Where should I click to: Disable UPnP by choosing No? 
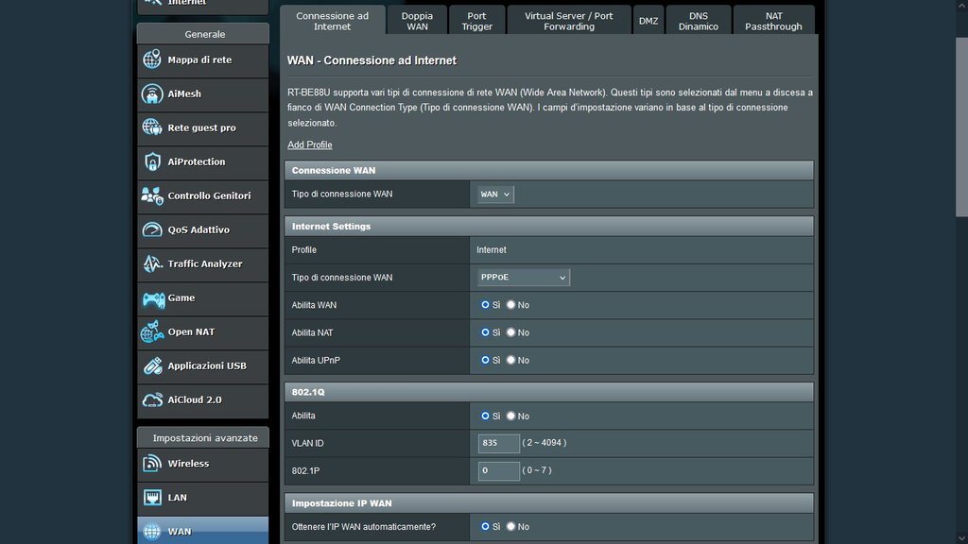[511, 360]
